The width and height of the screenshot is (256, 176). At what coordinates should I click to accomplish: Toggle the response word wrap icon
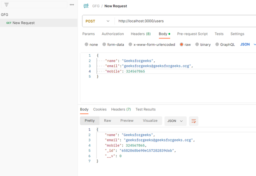point(194,121)
